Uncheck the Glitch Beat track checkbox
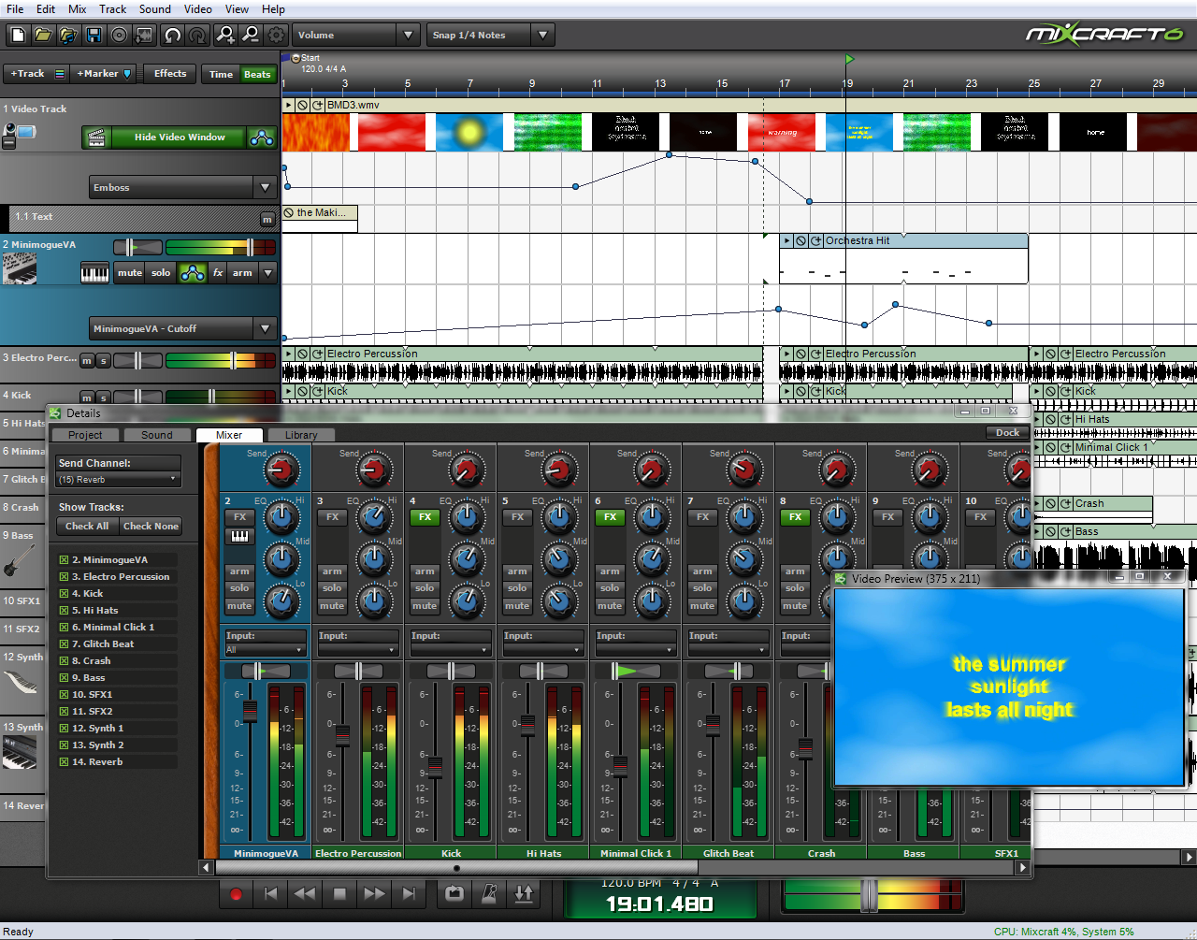Viewport: 1197px width, 940px height. pos(64,644)
